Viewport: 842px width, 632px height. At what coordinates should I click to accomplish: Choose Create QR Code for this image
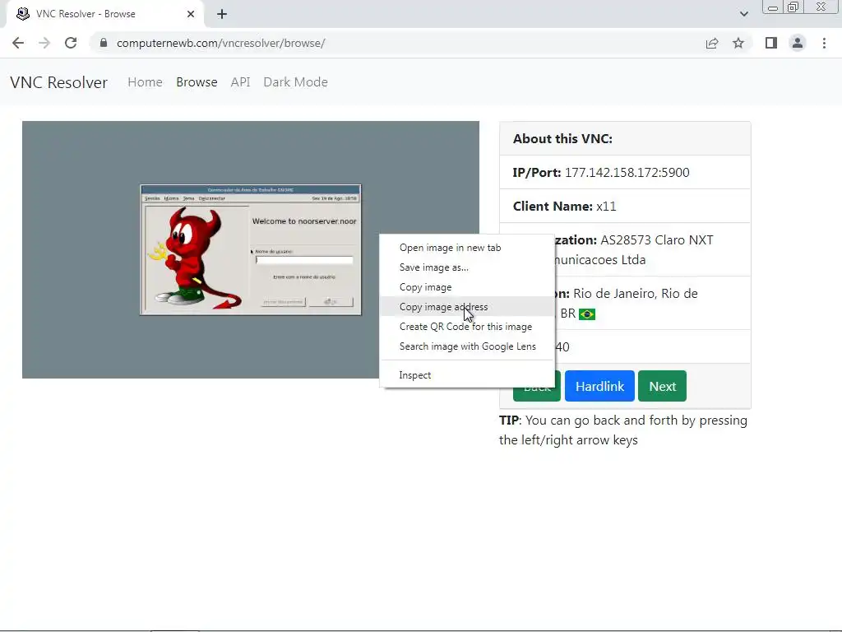[x=467, y=327]
